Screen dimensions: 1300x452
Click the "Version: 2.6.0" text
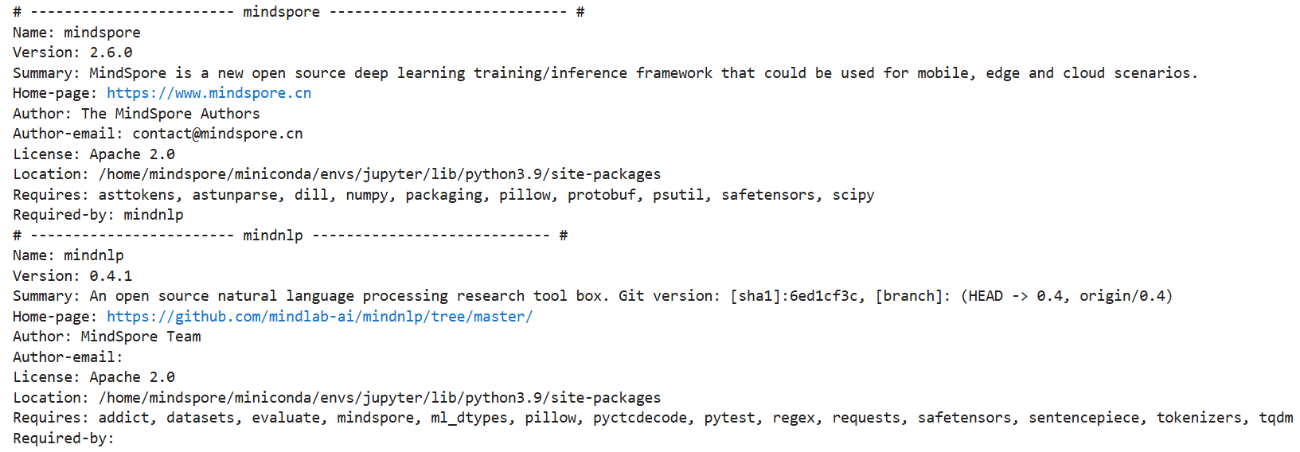click(x=72, y=53)
